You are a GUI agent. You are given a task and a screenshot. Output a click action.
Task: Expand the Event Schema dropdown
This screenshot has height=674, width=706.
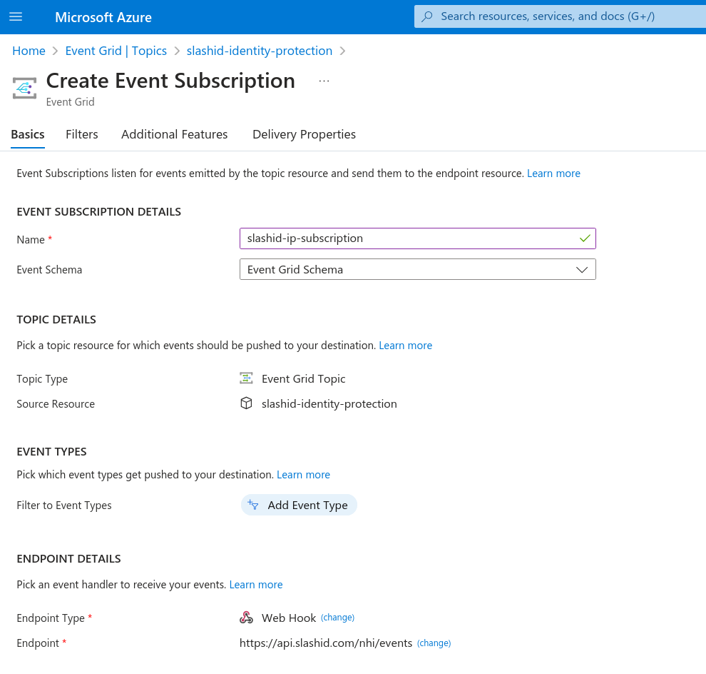click(x=581, y=269)
